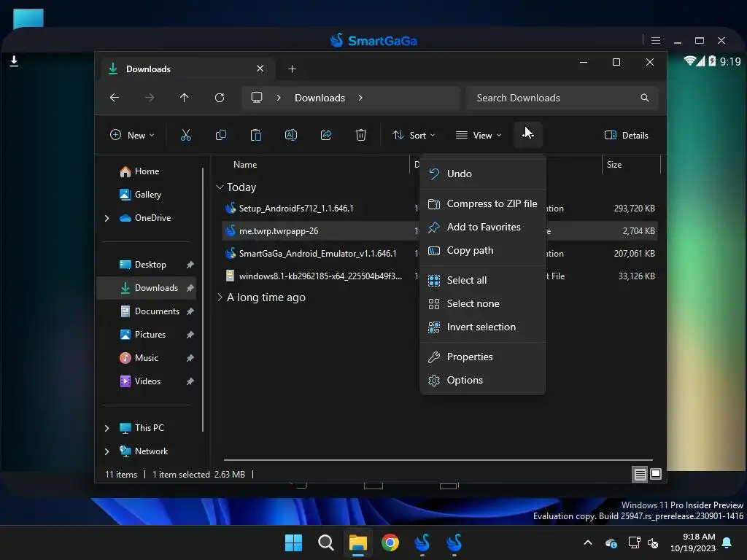The width and height of the screenshot is (747, 560).
Task: Open Documents in the sidebar
Action: click(x=147, y=311)
